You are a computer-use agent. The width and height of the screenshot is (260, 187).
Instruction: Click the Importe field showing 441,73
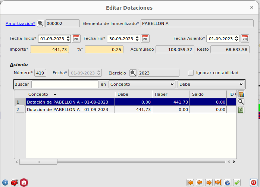(x=49, y=50)
